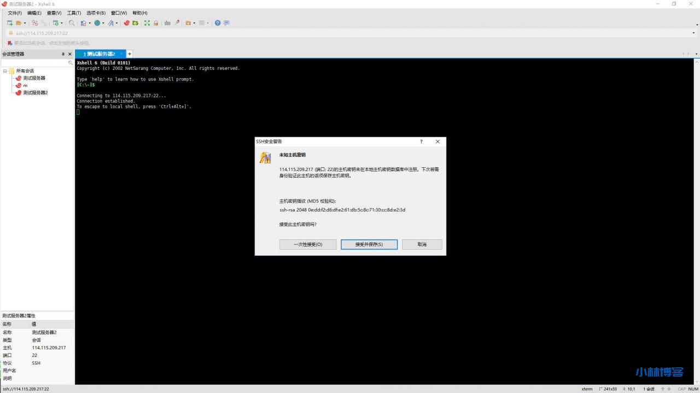
Task: Select the session named m in tree
Action: click(25, 85)
